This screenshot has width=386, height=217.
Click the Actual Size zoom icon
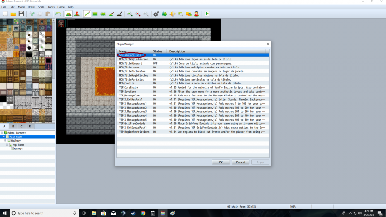pos(146,14)
